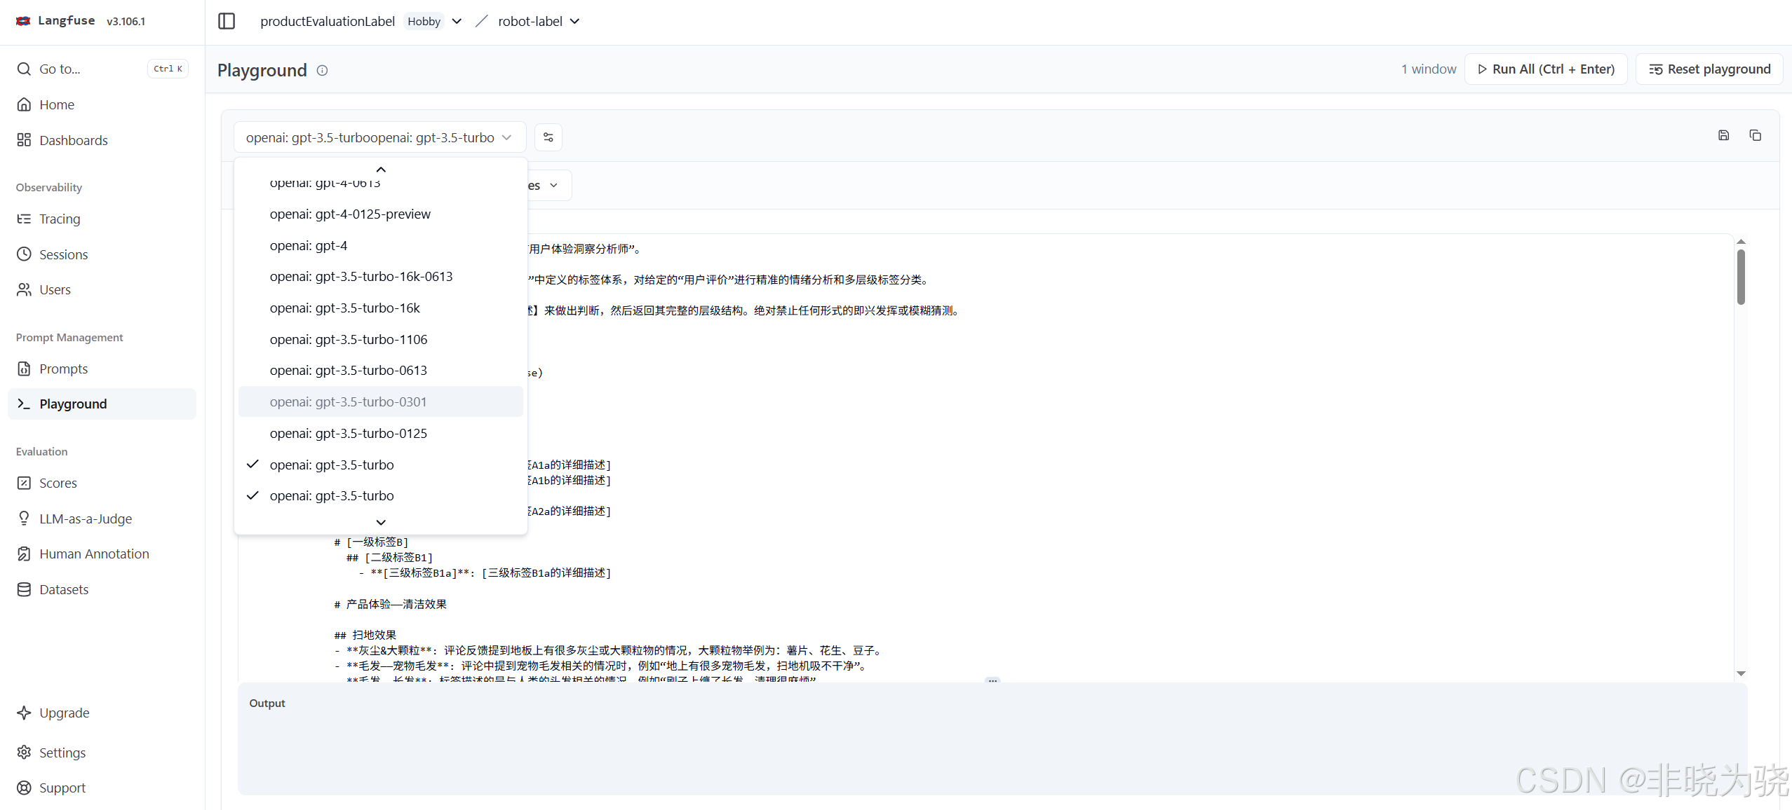
Task: Click the Reset playground list icon
Action: click(1655, 69)
